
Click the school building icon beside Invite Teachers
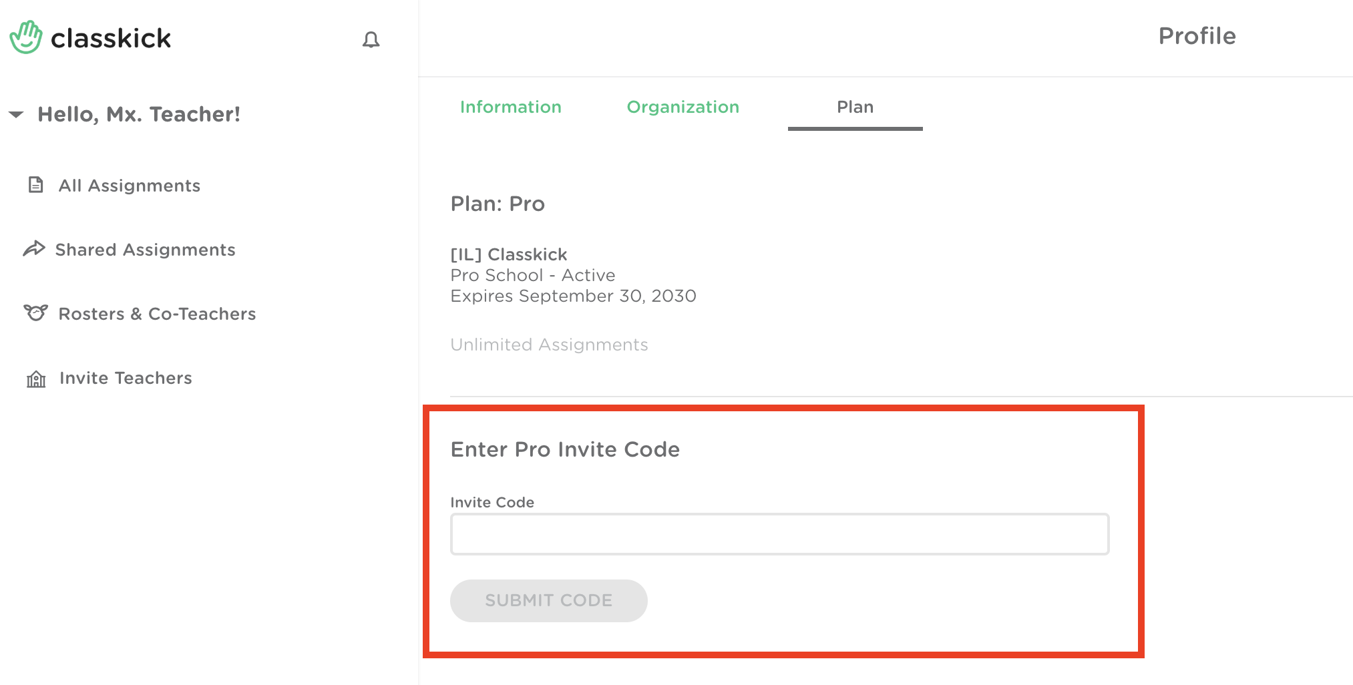[x=36, y=379]
